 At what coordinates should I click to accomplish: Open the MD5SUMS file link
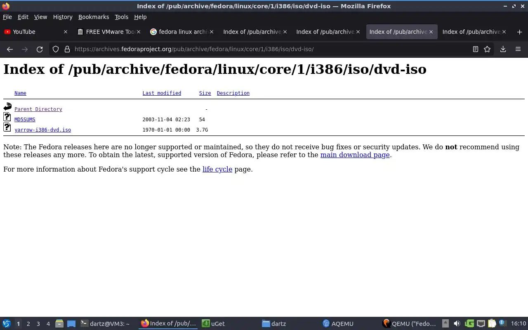25,120
